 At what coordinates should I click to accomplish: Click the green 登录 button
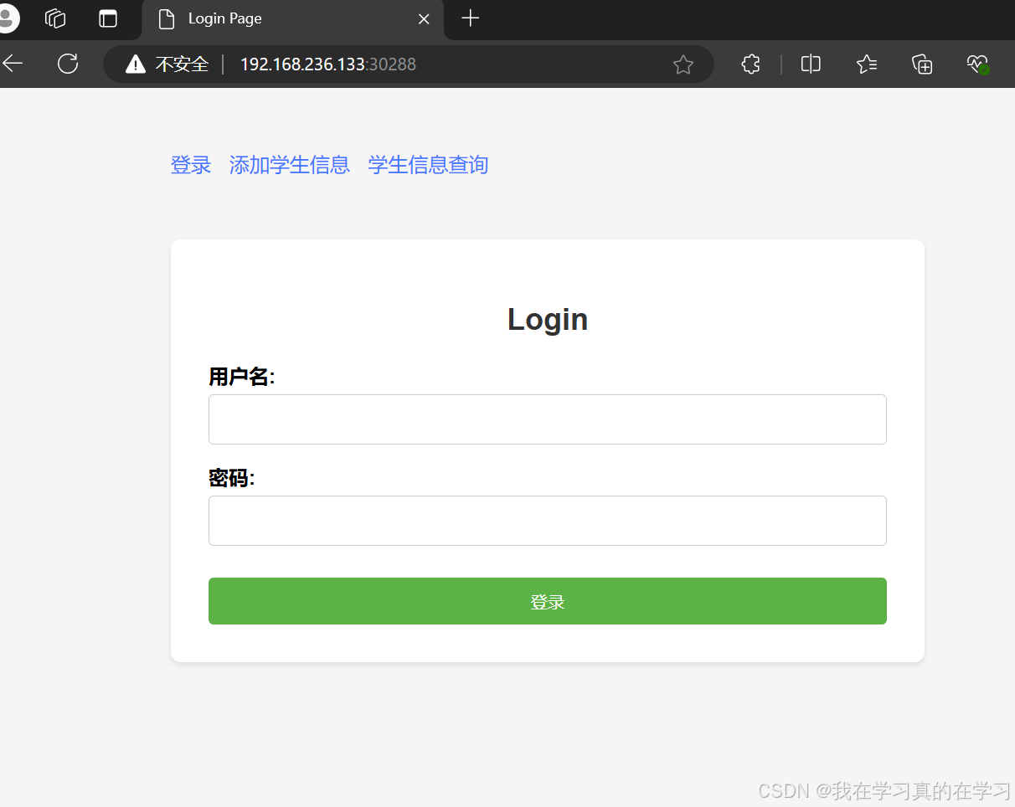click(x=548, y=601)
